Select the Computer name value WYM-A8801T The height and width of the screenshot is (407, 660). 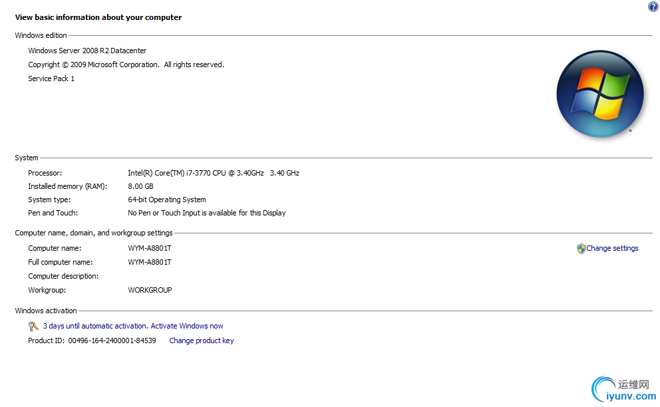pos(150,249)
